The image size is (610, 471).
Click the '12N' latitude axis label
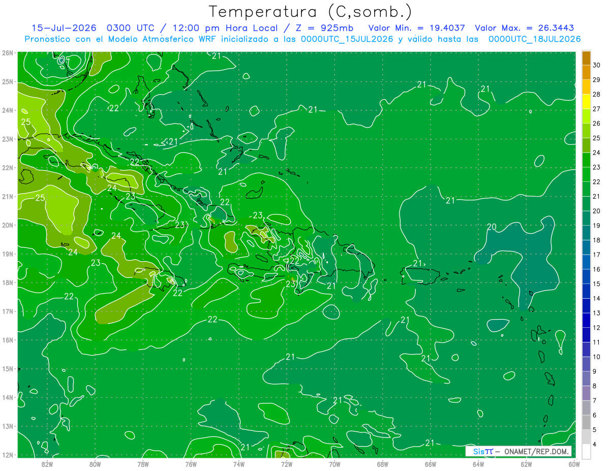coord(7,455)
